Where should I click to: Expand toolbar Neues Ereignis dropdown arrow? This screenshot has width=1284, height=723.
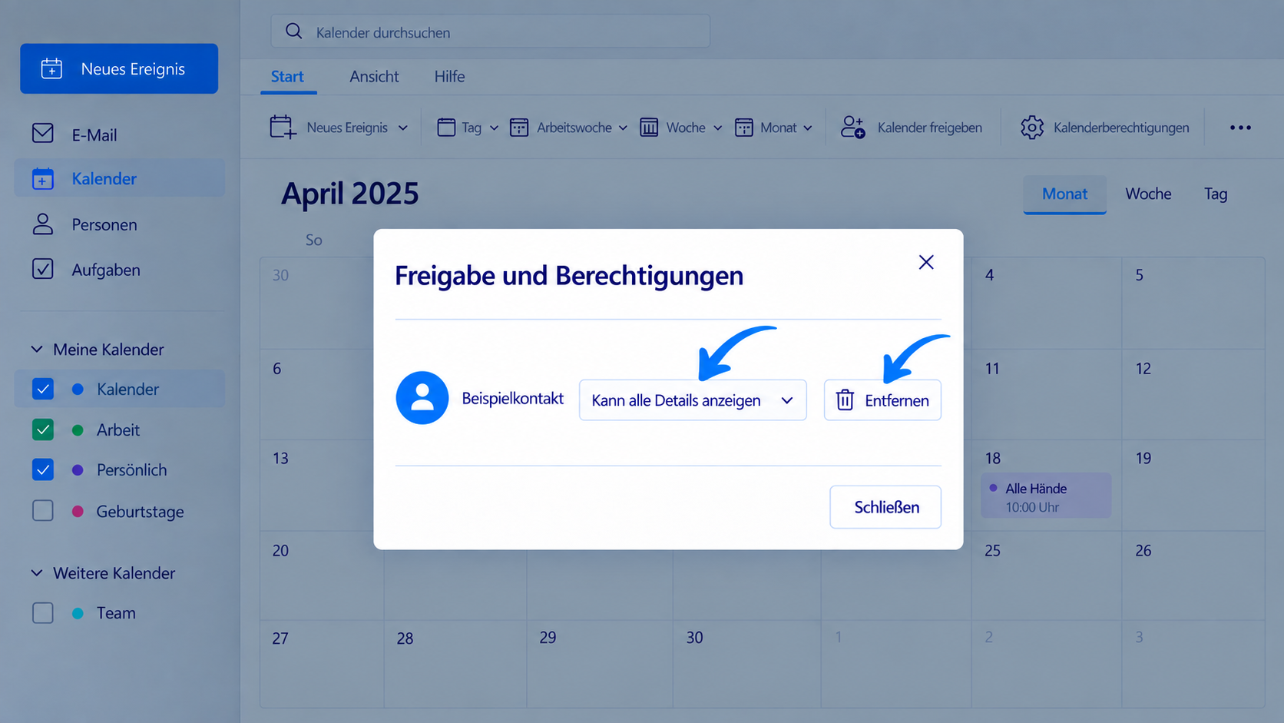coord(402,128)
